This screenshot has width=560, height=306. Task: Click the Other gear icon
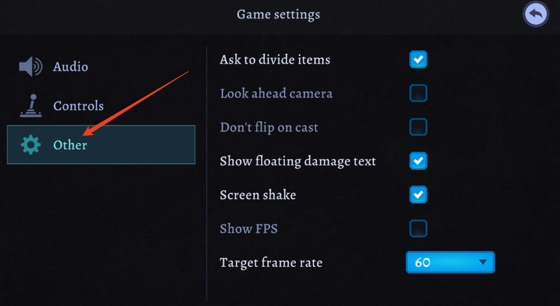point(31,145)
